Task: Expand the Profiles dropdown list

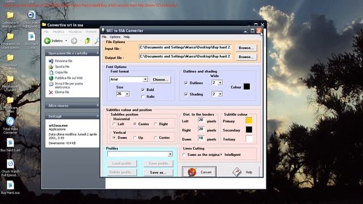Action: (x=170, y=154)
